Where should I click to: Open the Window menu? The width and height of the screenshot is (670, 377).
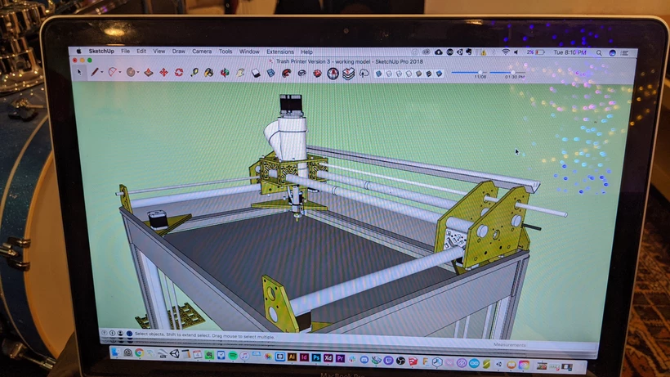[x=249, y=52]
